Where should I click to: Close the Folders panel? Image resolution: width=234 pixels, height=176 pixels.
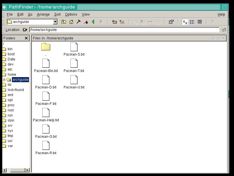26,38
